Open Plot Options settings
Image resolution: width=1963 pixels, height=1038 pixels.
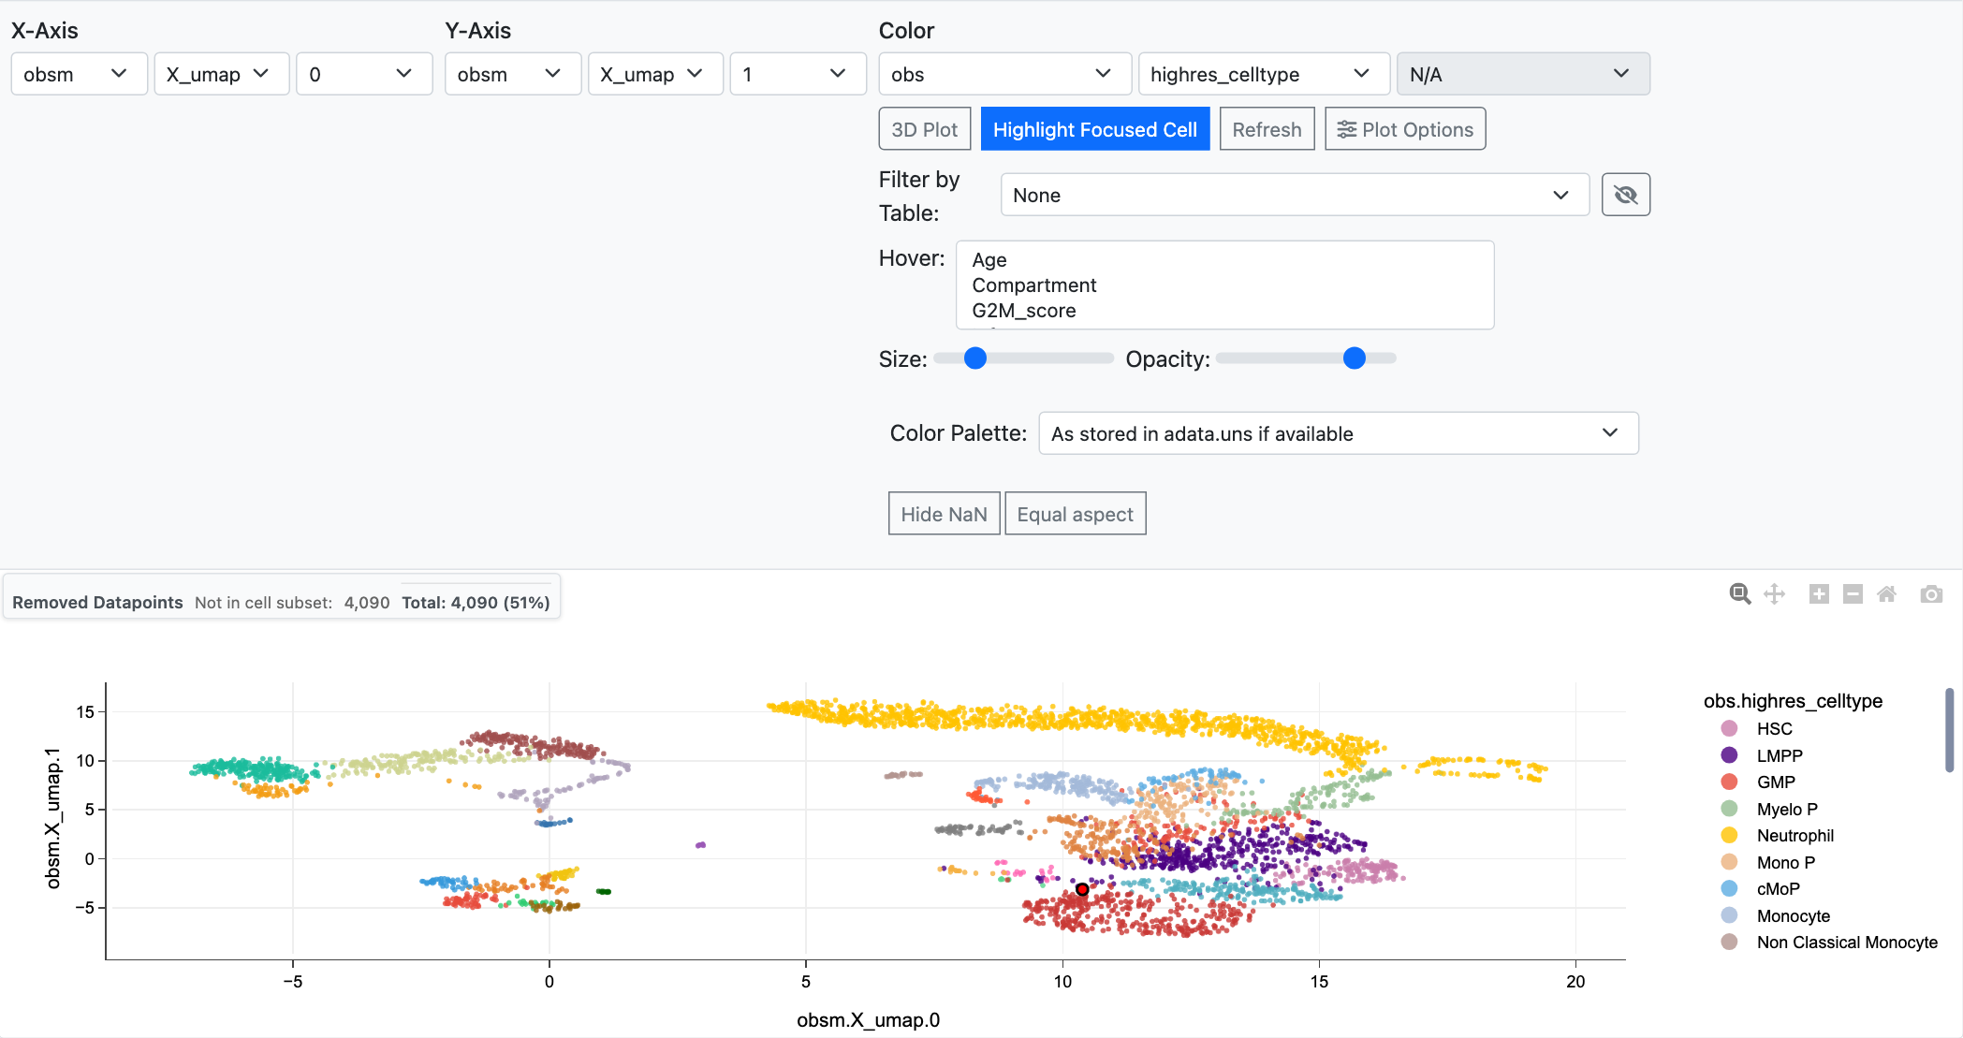click(x=1405, y=129)
